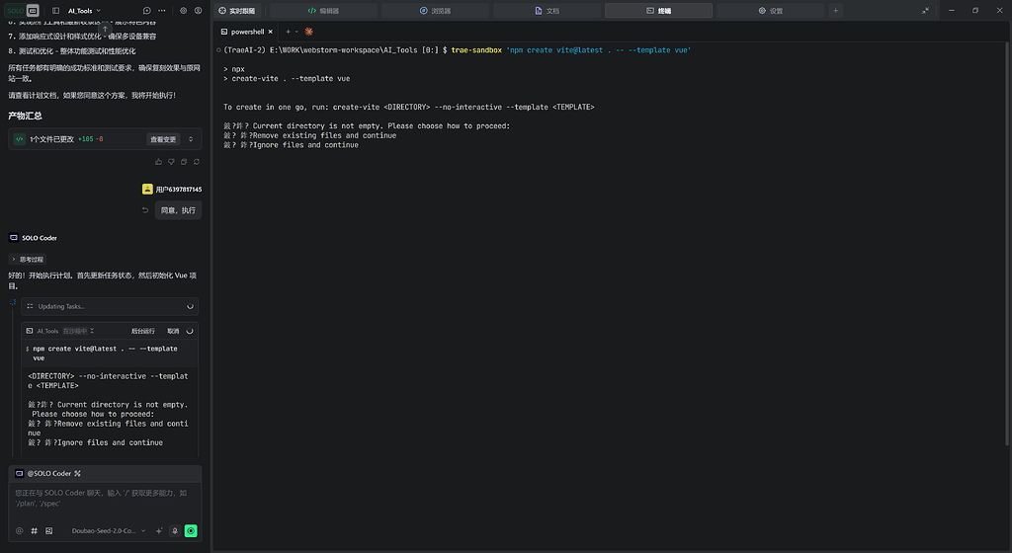Switch to the 浏览器 tab

pyautogui.click(x=435, y=10)
